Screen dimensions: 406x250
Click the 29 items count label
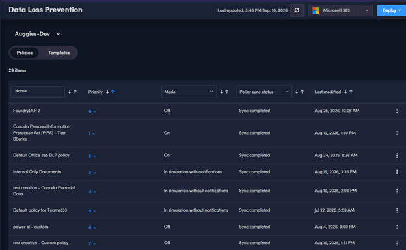18,70
